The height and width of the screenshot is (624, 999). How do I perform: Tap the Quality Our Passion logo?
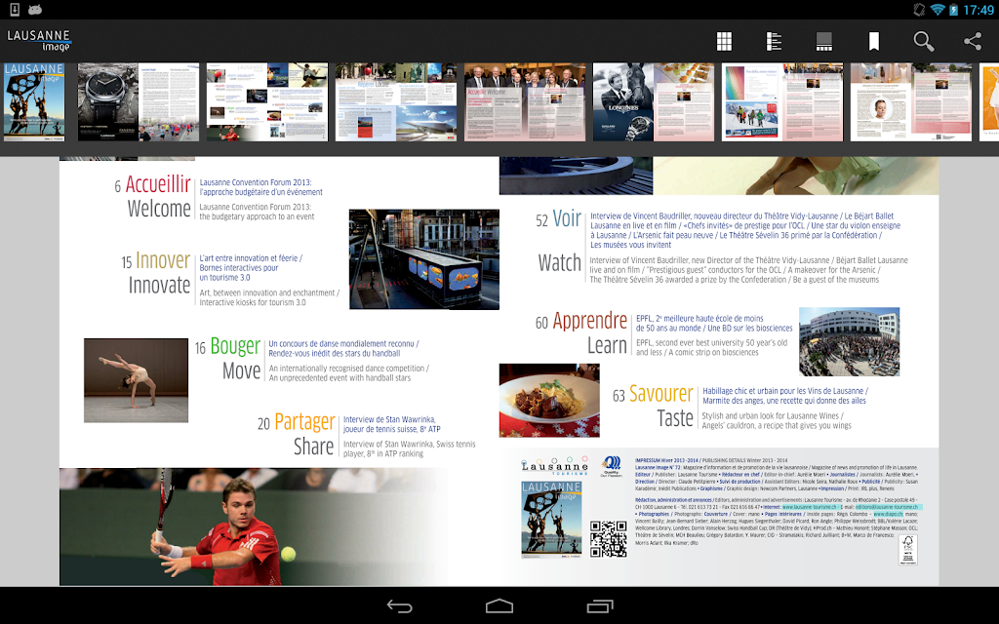pyautogui.click(x=611, y=466)
